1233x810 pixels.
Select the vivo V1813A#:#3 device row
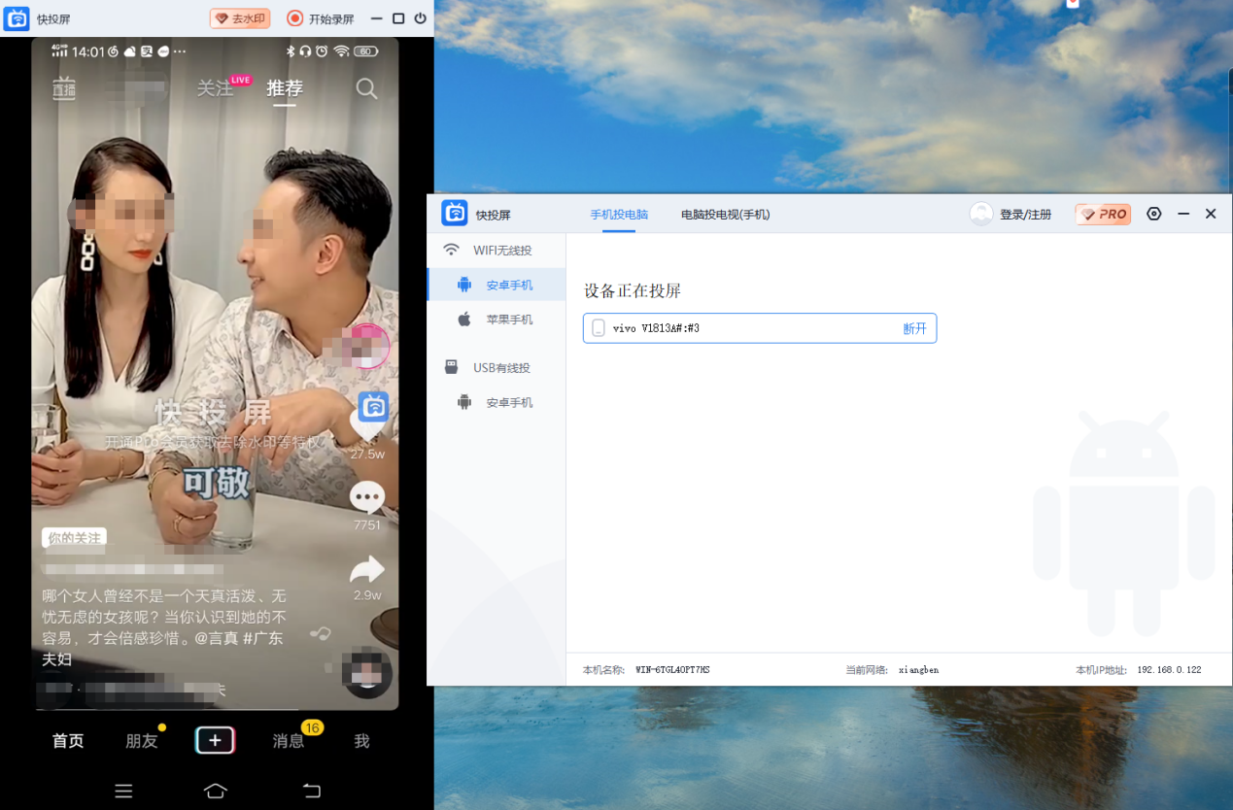point(760,328)
